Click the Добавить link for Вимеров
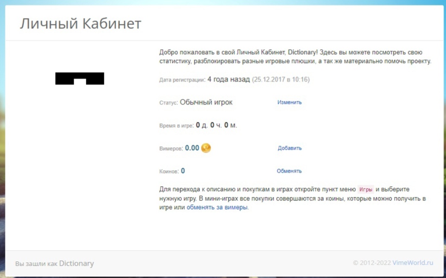 click(290, 148)
